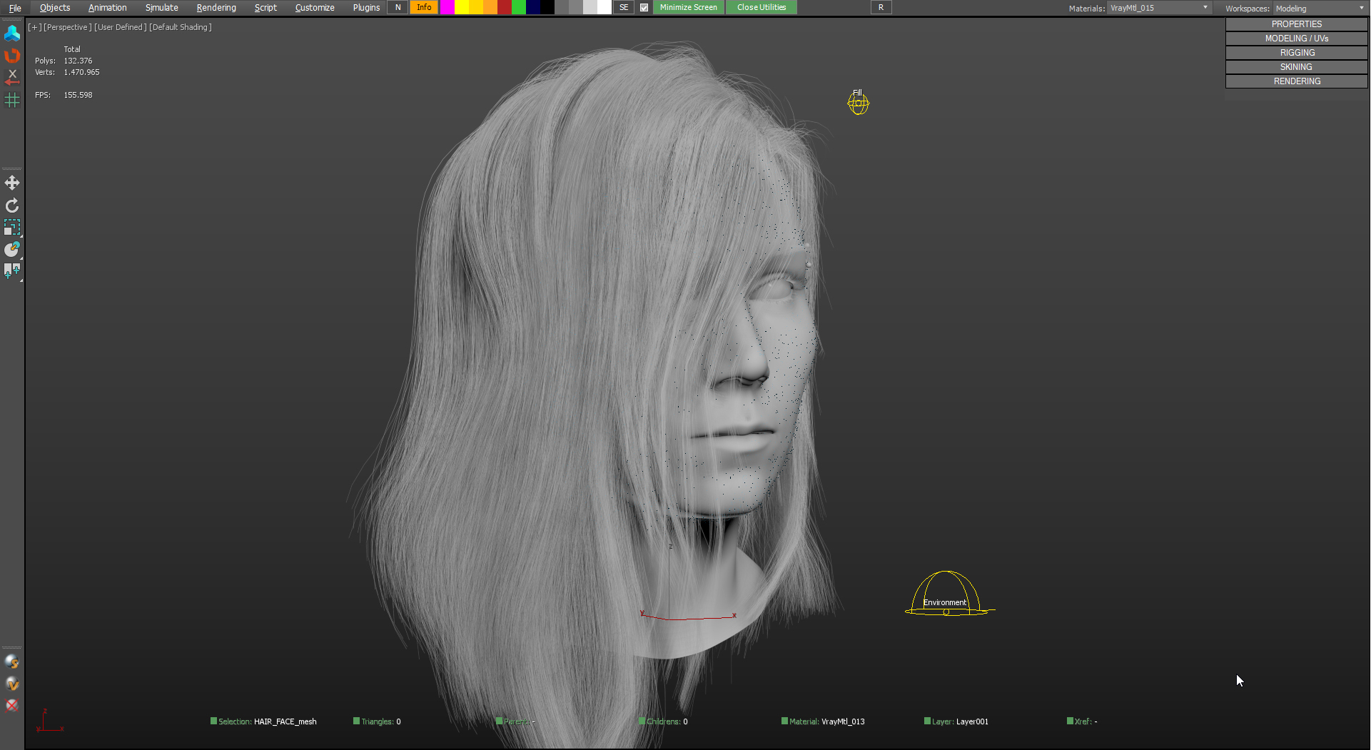Expand the RIGGING panel section

[x=1296, y=53]
